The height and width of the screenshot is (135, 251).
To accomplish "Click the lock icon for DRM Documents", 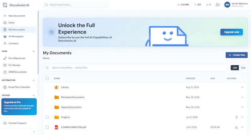I will [x=5, y=72].
